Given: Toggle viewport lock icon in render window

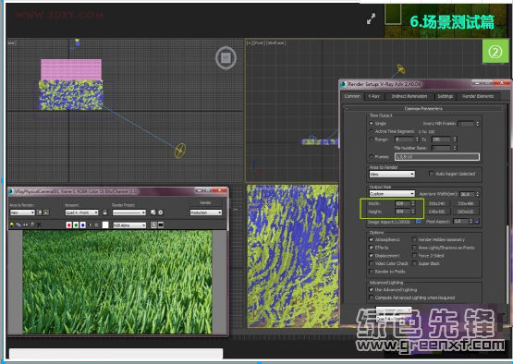Looking at the screenshot, I should point(105,212).
